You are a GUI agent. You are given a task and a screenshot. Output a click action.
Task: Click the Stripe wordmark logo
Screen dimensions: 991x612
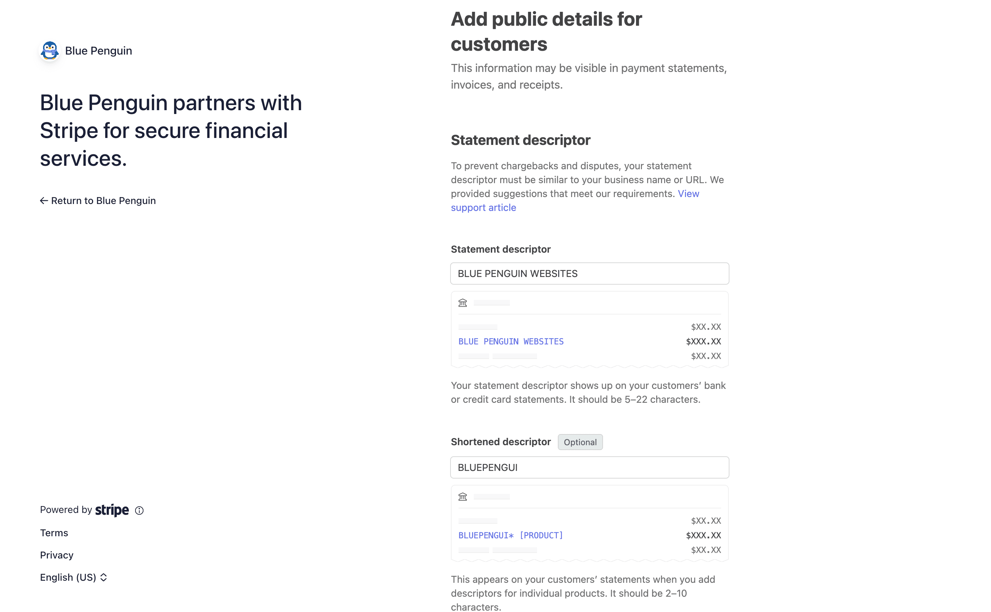tap(111, 510)
